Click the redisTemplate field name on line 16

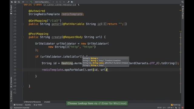point(72,14)
